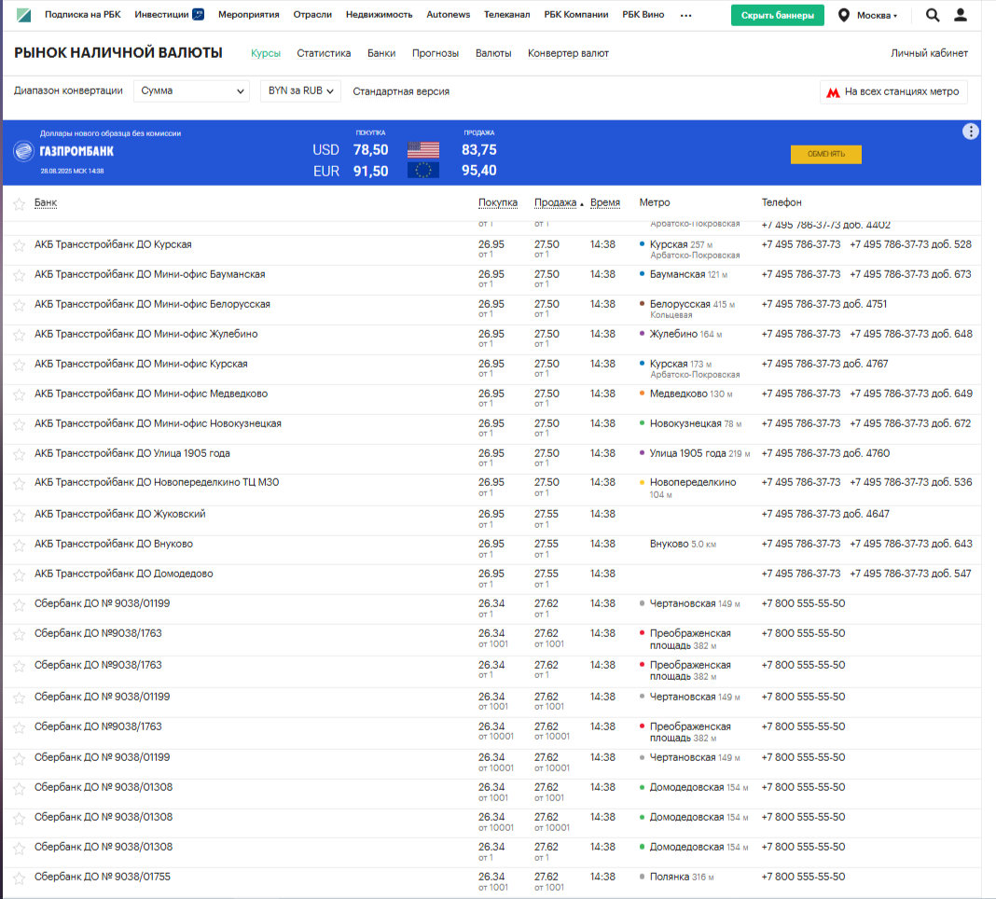996x899 pixels.
Task: Favorite all banks star in table header
Action: [x=19, y=204]
